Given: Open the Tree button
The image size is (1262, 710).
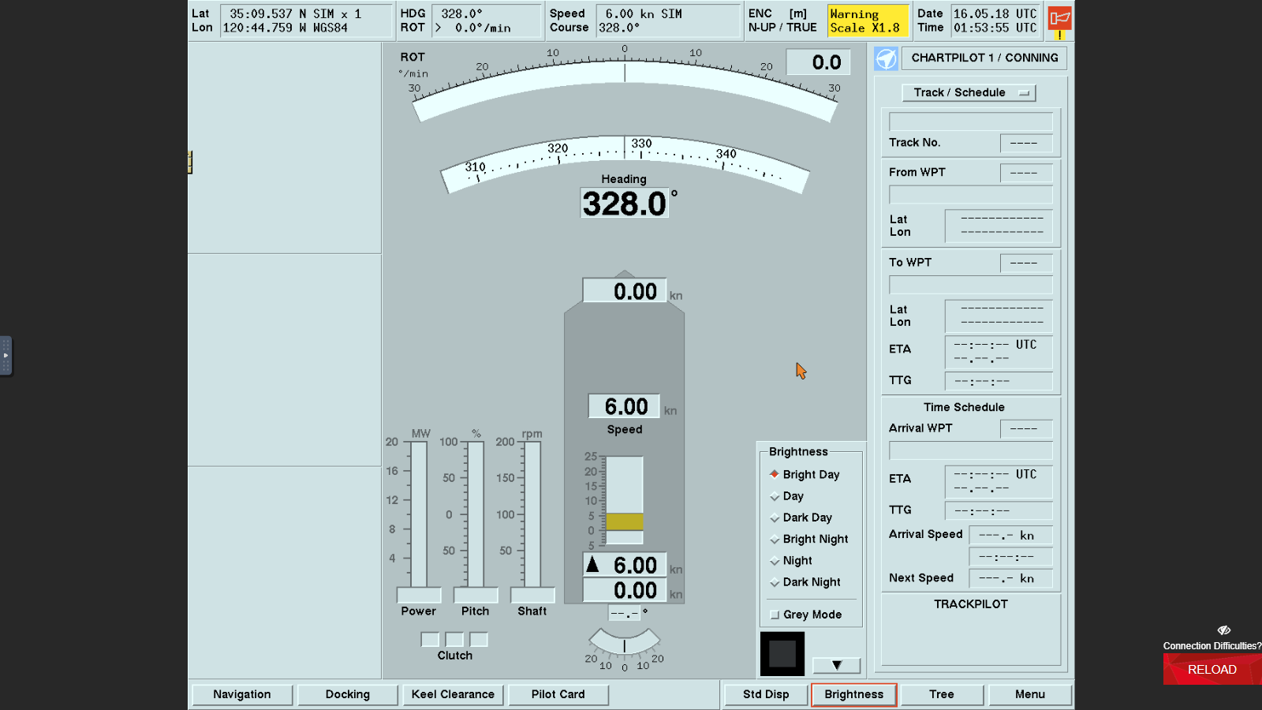Looking at the screenshot, I should pos(942,694).
